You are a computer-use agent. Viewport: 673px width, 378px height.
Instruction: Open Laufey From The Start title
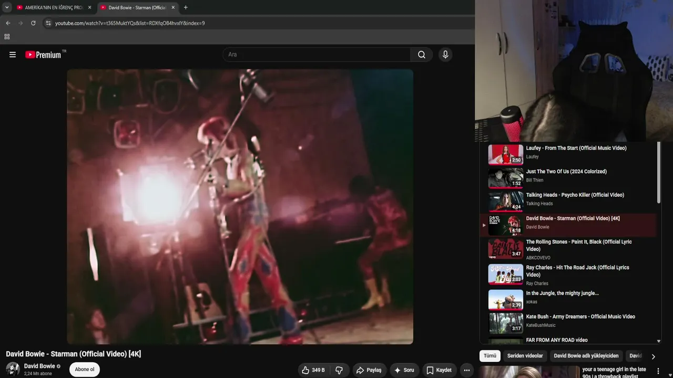(x=576, y=148)
